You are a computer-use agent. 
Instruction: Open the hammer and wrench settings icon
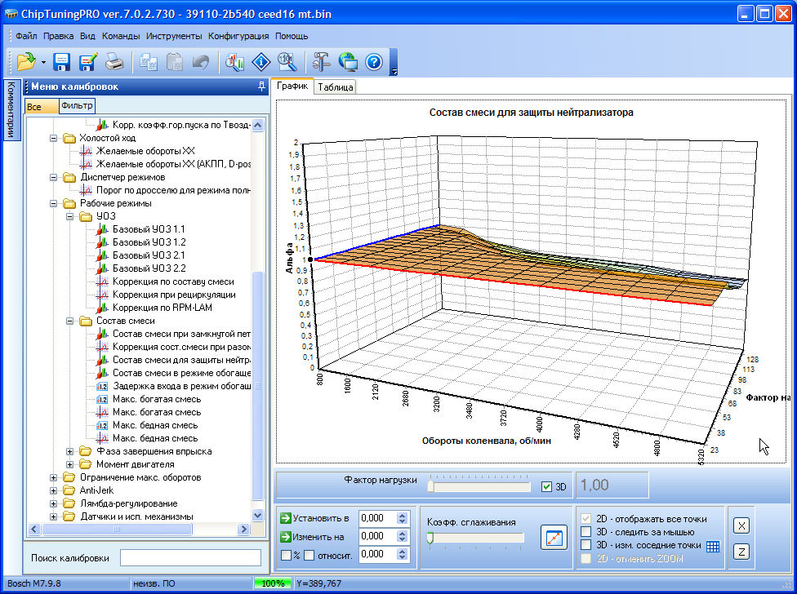tap(322, 62)
